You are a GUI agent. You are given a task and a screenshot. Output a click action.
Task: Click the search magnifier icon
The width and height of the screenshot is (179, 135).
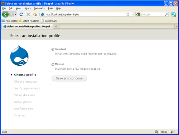pyautogui.click(x=166, y=14)
